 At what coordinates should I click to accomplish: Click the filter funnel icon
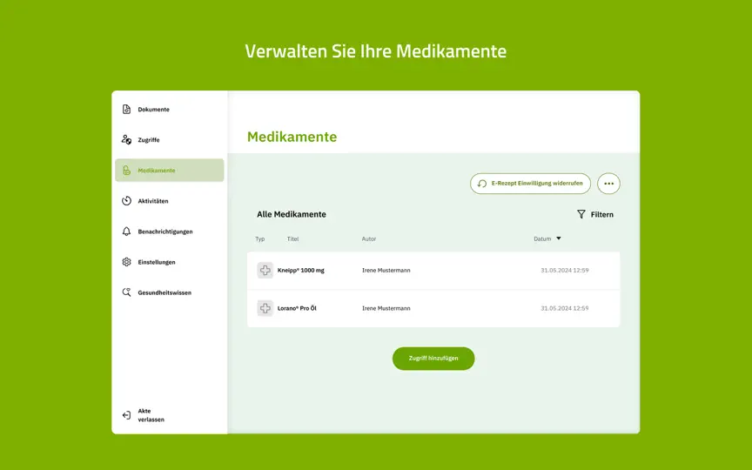click(581, 214)
